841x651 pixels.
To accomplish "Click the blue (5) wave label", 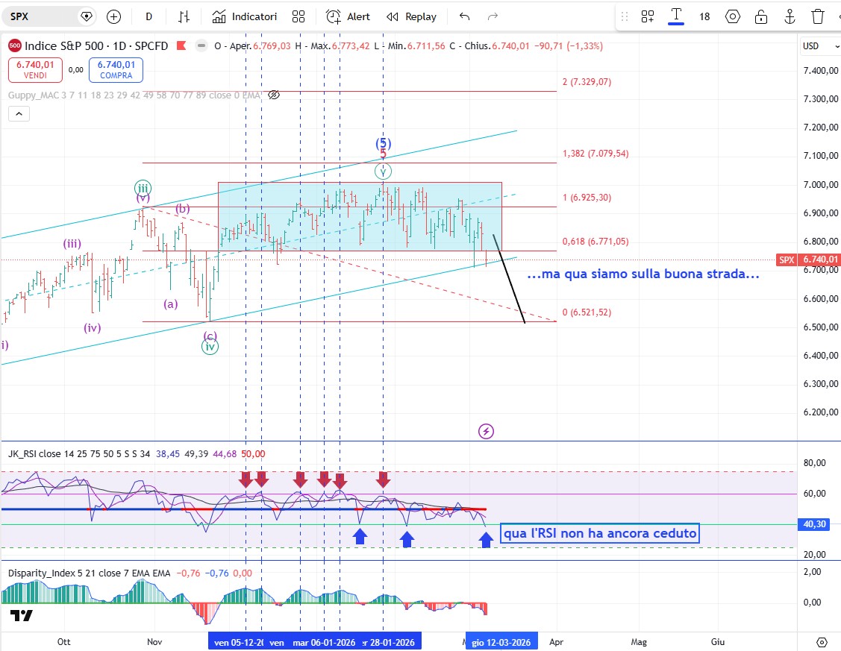I will click(x=383, y=143).
